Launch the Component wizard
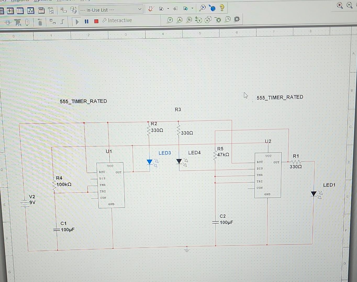 [64, 10]
